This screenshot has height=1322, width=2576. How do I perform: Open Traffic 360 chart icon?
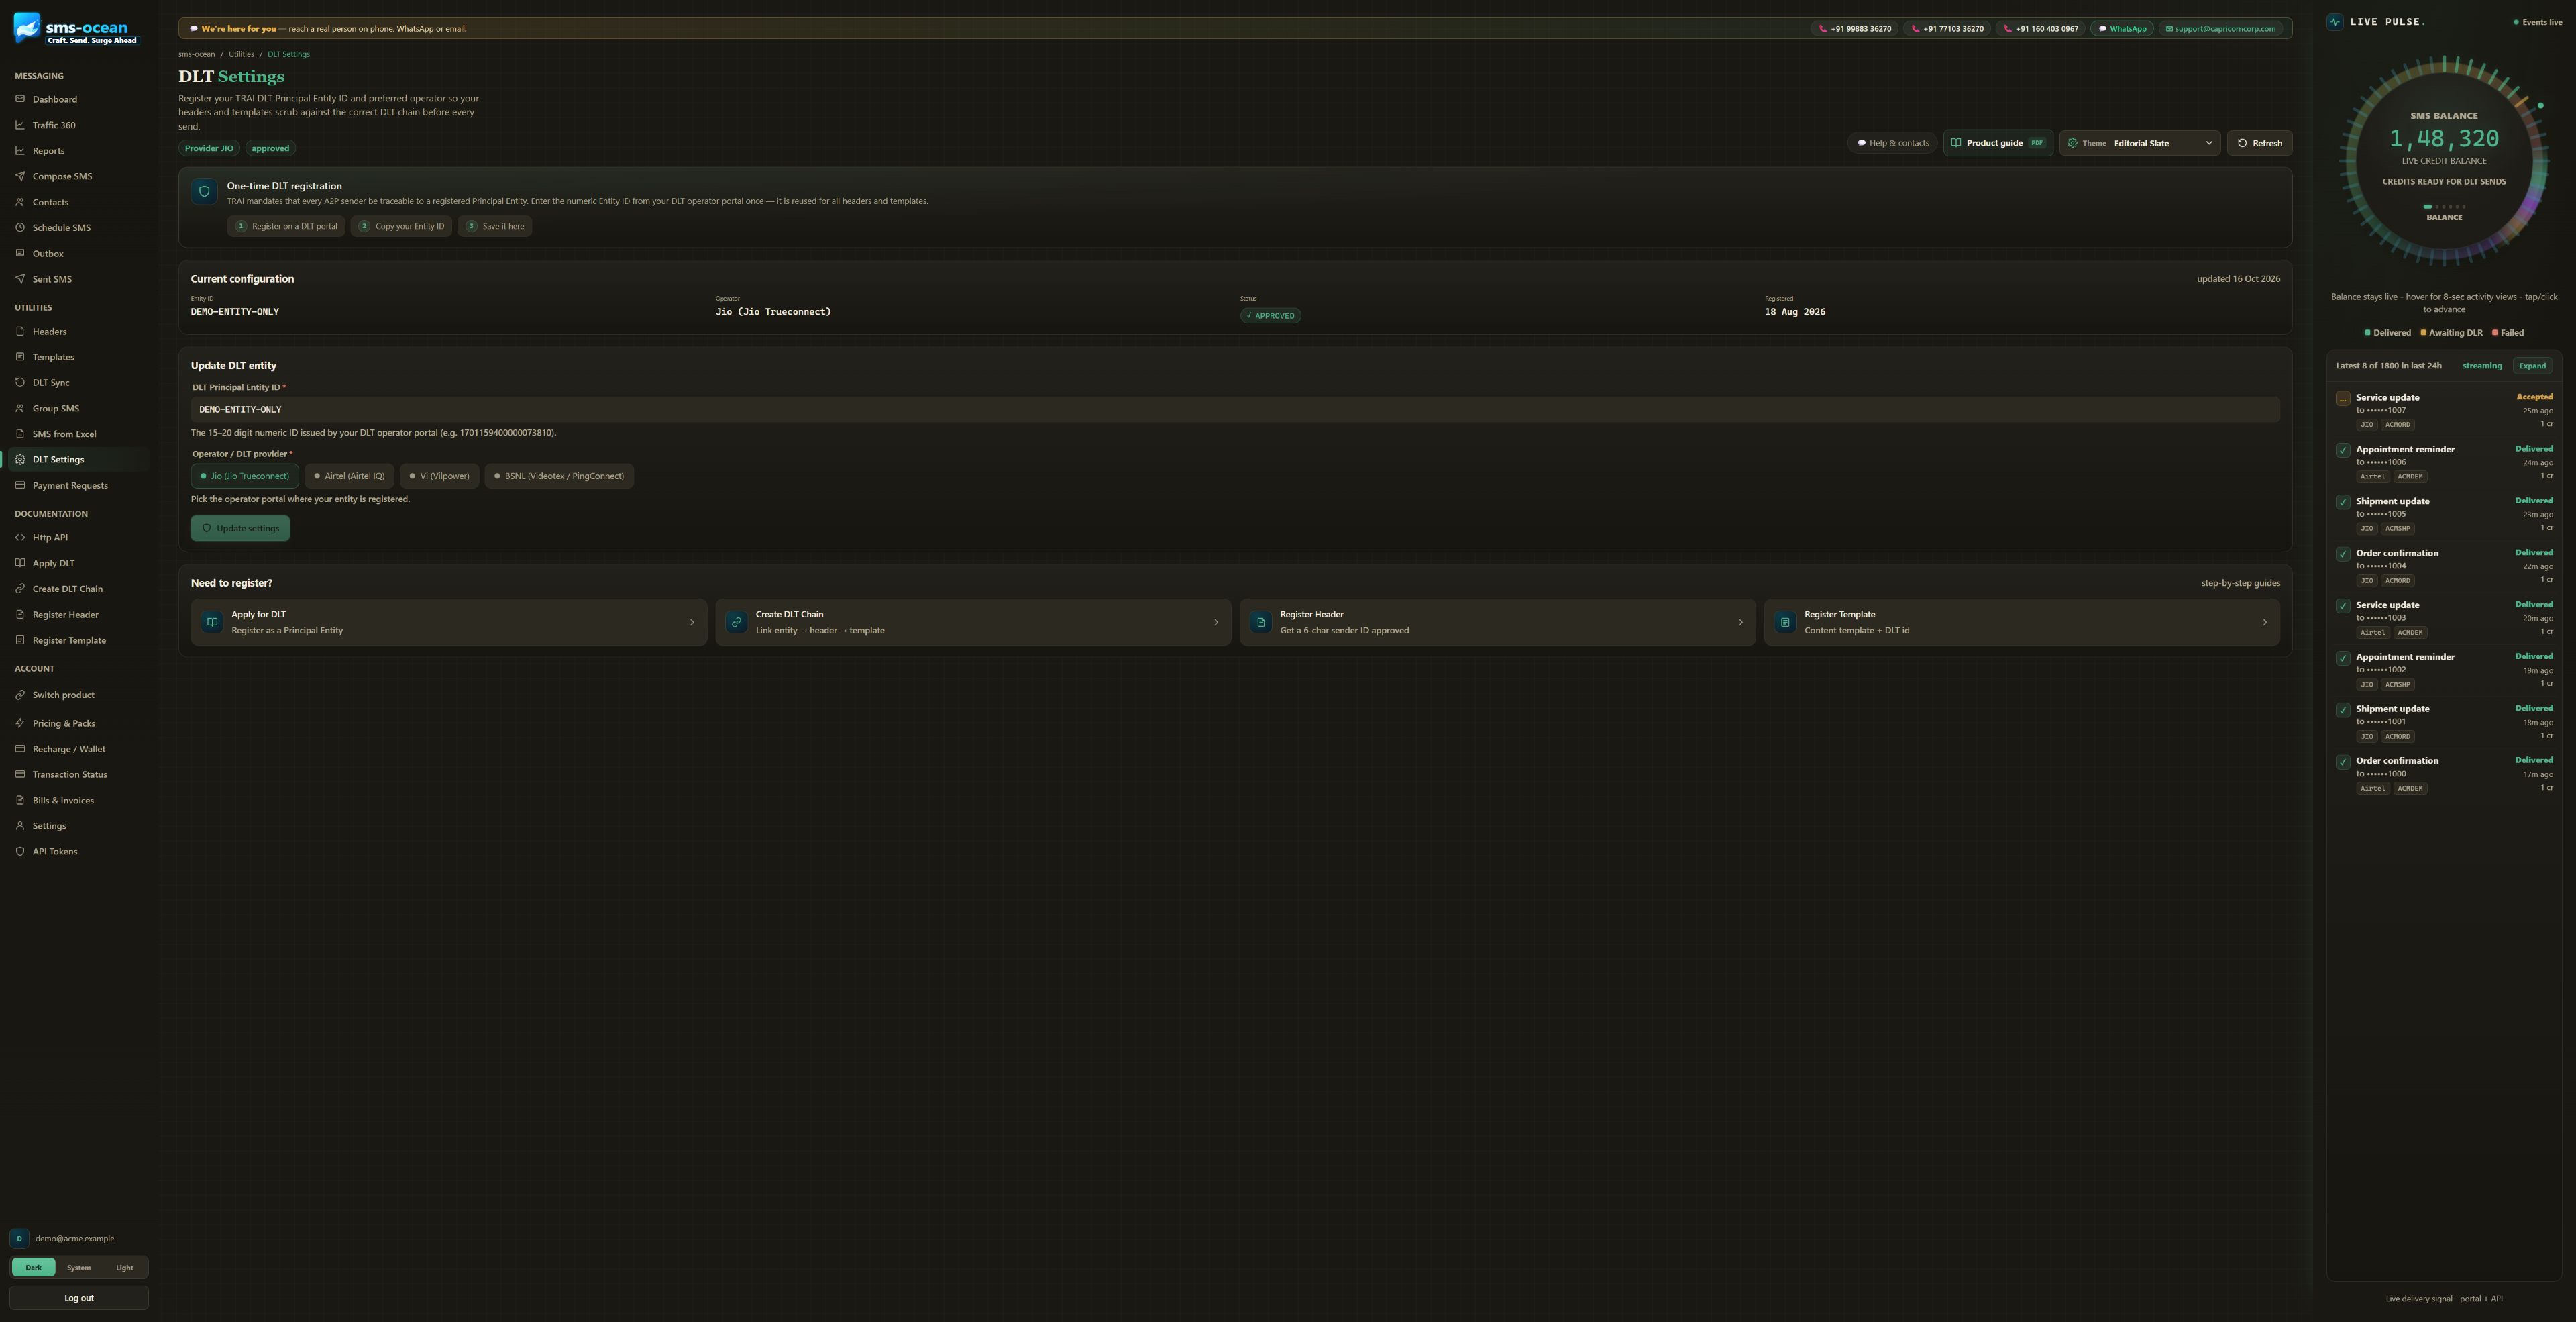pyautogui.click(x=20, y=125)
